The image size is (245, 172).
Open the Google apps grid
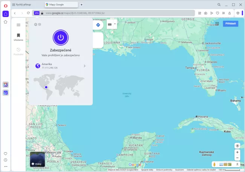(x=217, y=23)
